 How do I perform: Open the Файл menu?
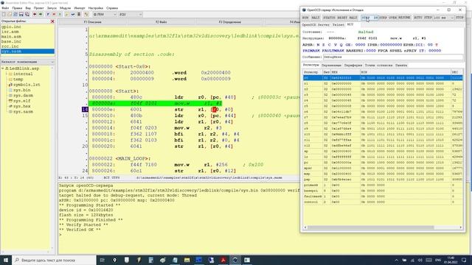pyautogui.click(x=5, y=8)
